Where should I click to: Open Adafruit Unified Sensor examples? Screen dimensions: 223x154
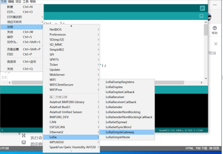click(x=71, y=112)
